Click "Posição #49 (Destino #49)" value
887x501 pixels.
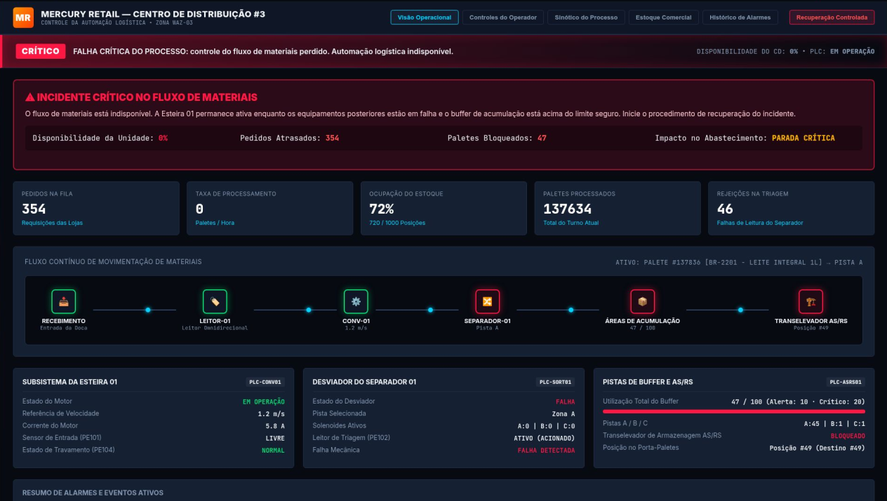(818, 448)
